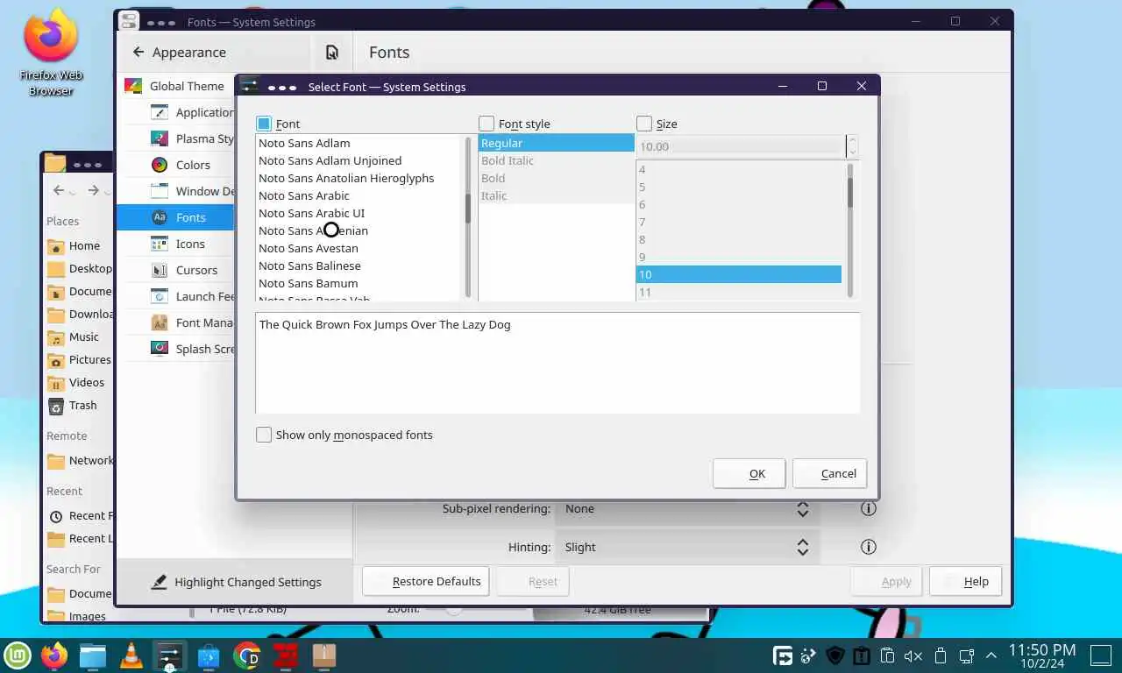Viewport: 1122px width, 673px height.
Task: Click the Plasma Style sidebar icon
Action: [x=159, y=138]
